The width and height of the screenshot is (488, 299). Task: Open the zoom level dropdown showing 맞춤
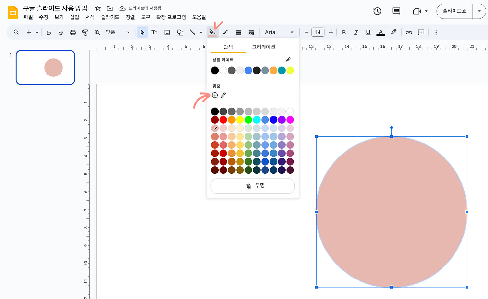(118, 32)
